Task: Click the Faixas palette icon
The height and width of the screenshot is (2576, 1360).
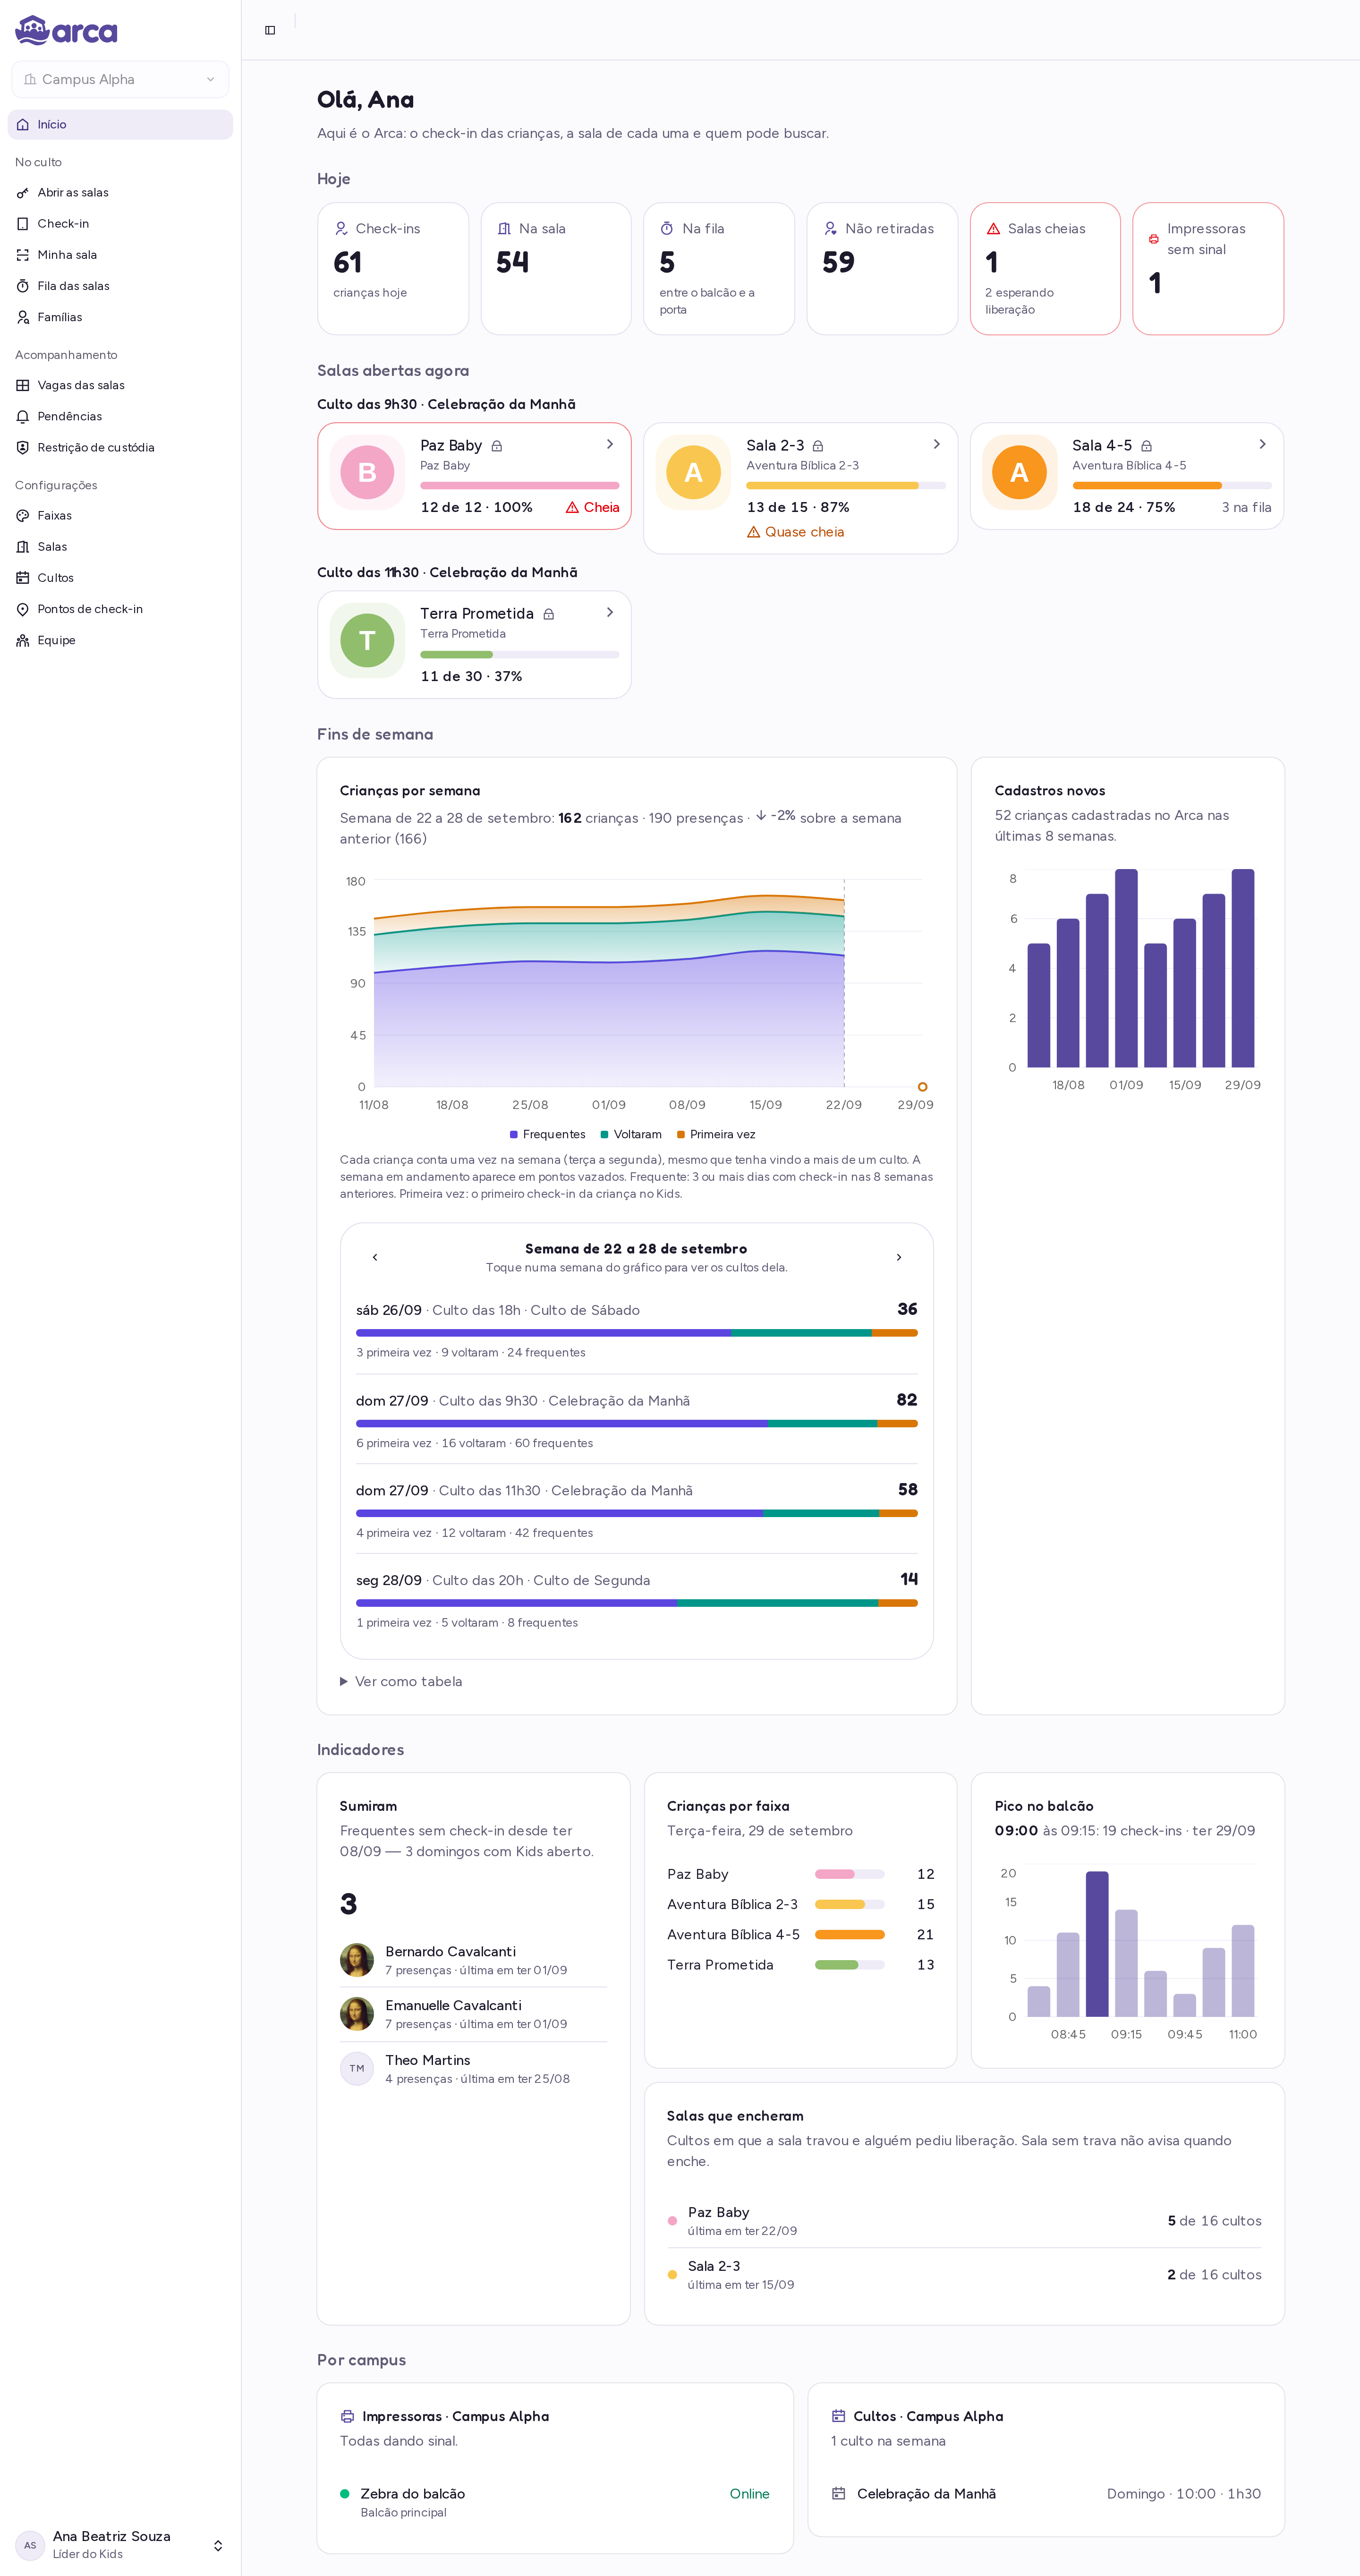Action: point(22,516)
